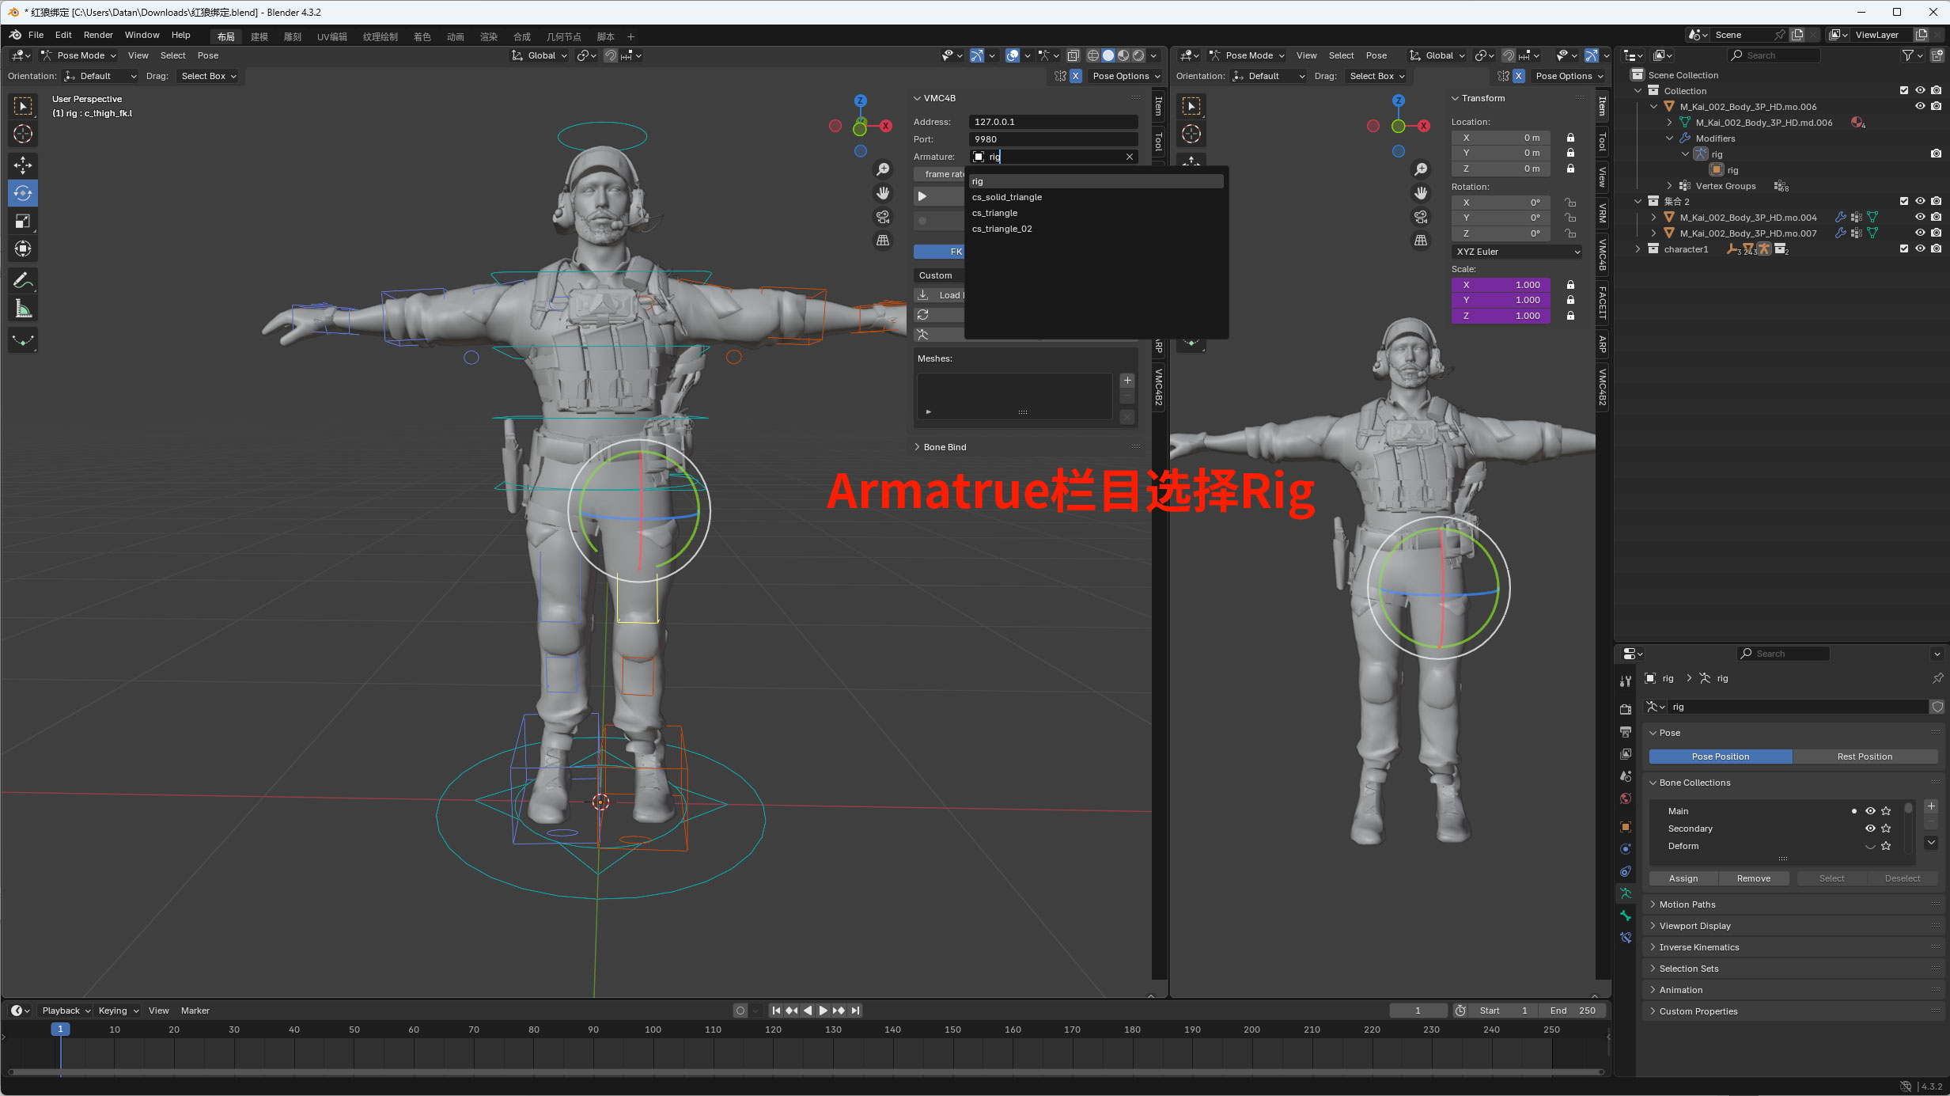Open Bone Constraint properties tab
Screen dimensions: 1950x1096
[1626, 938]
